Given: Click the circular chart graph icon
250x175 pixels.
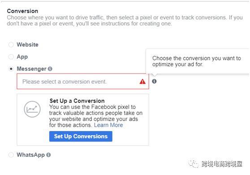Looking at the screenshot, I should (x=32, y=109).
